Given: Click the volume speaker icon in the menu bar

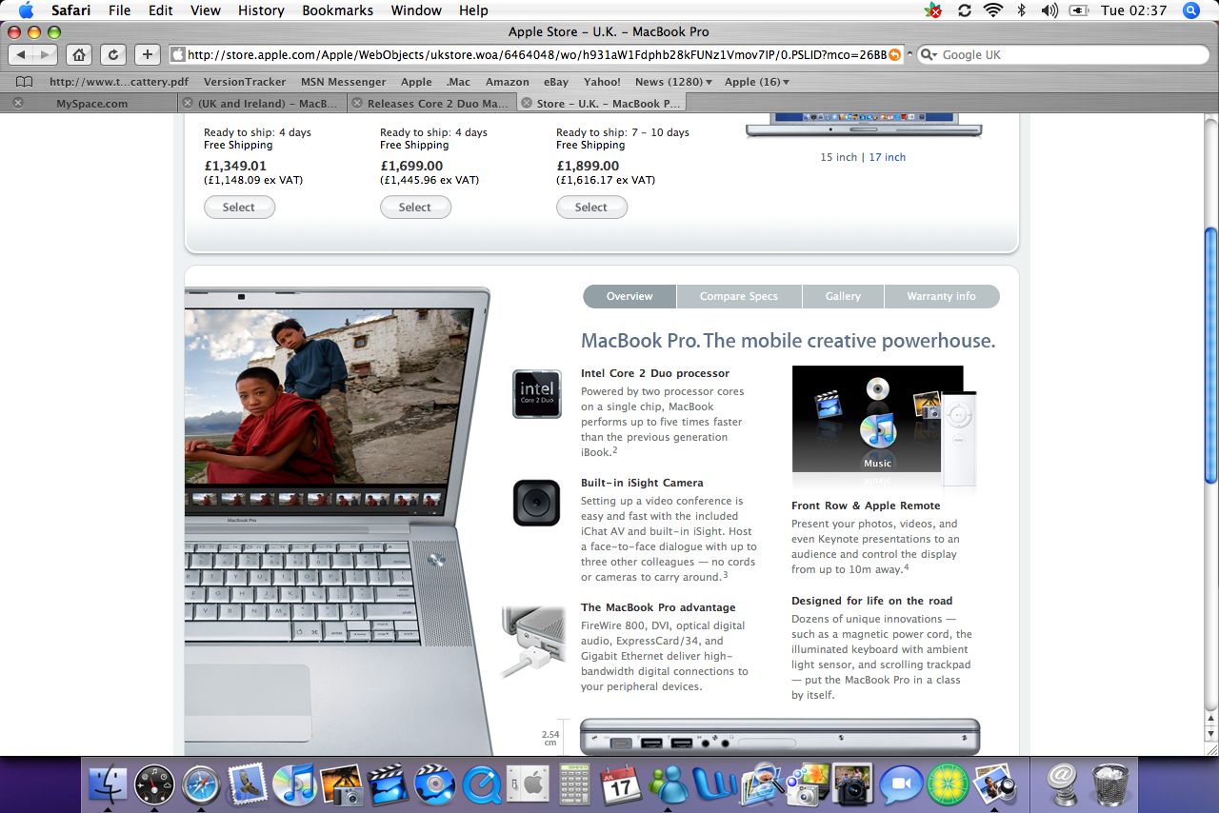Looking at the screenshot, I should tap(1049, 10).
